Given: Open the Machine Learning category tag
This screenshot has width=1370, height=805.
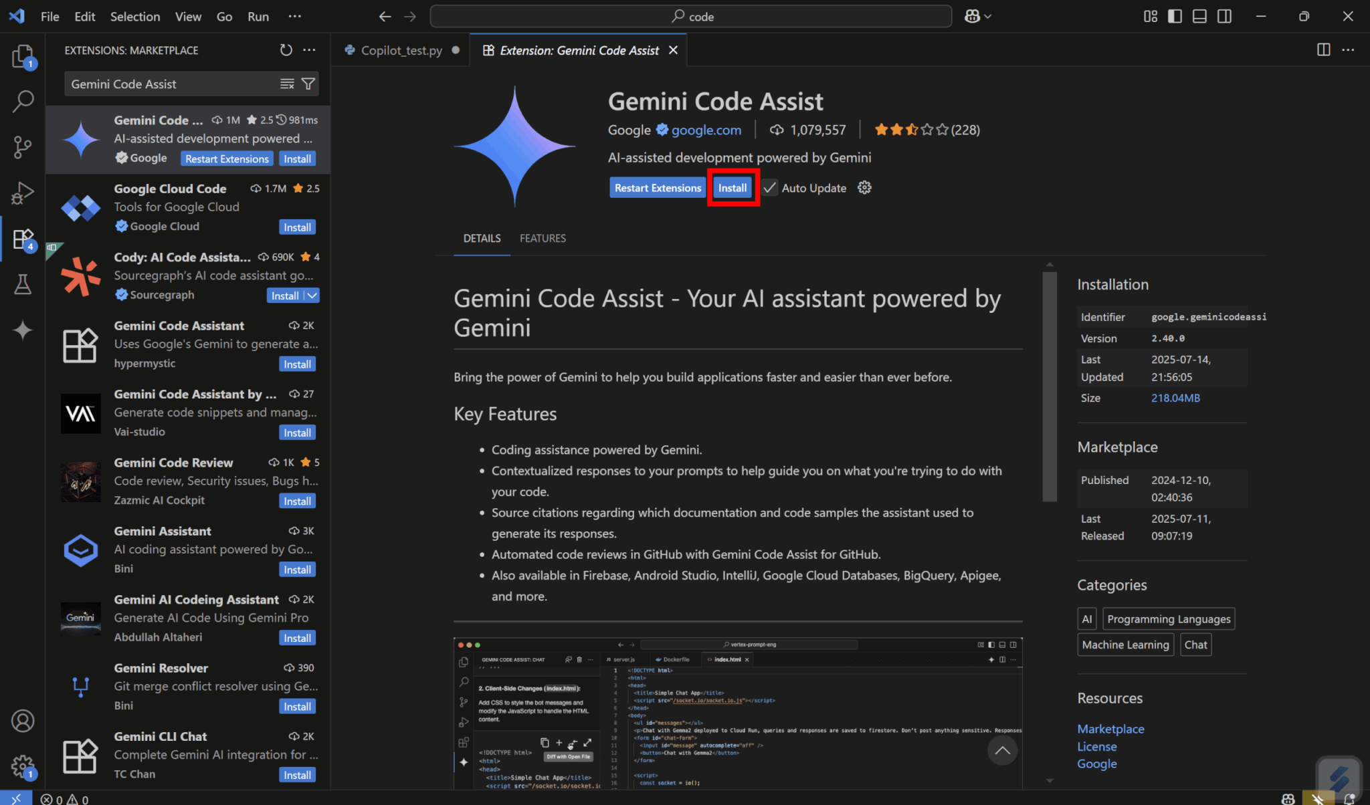Looking at the screenshot, I should pos(1125,645).
